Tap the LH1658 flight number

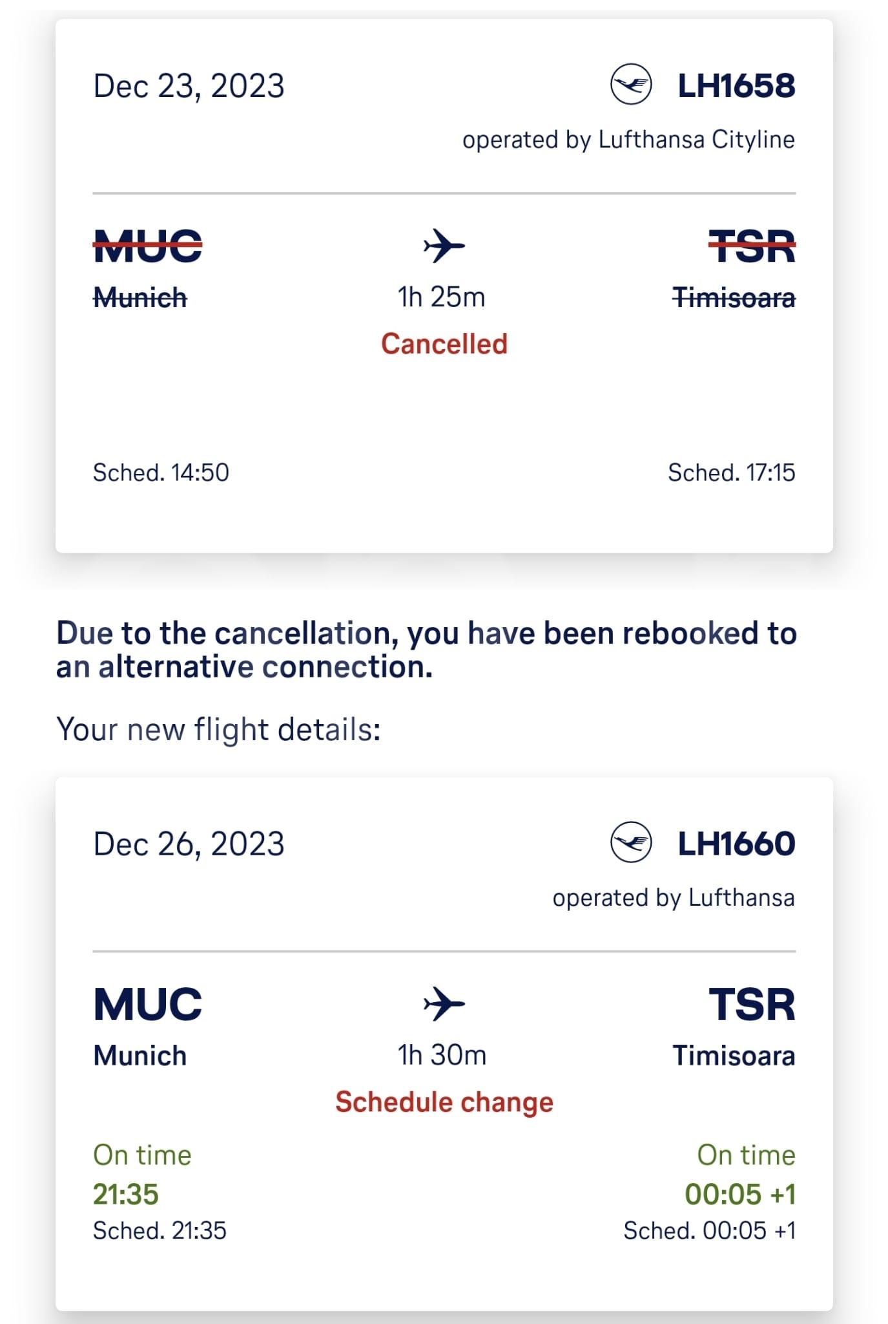pyautogui.click(x=736, y=86)
